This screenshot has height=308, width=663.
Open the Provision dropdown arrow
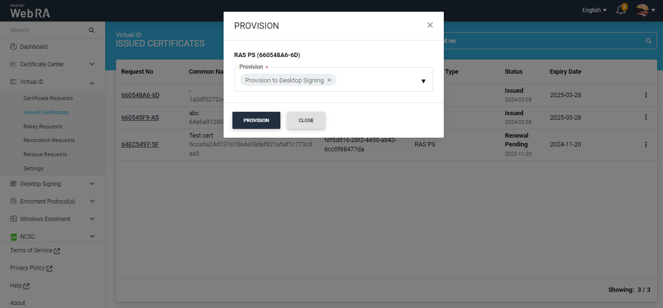pyautogui.click(x=423, y=81)
